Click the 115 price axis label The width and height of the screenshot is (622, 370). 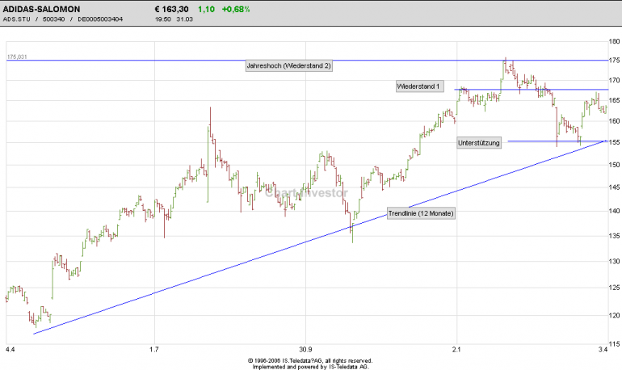pos(614,344)
